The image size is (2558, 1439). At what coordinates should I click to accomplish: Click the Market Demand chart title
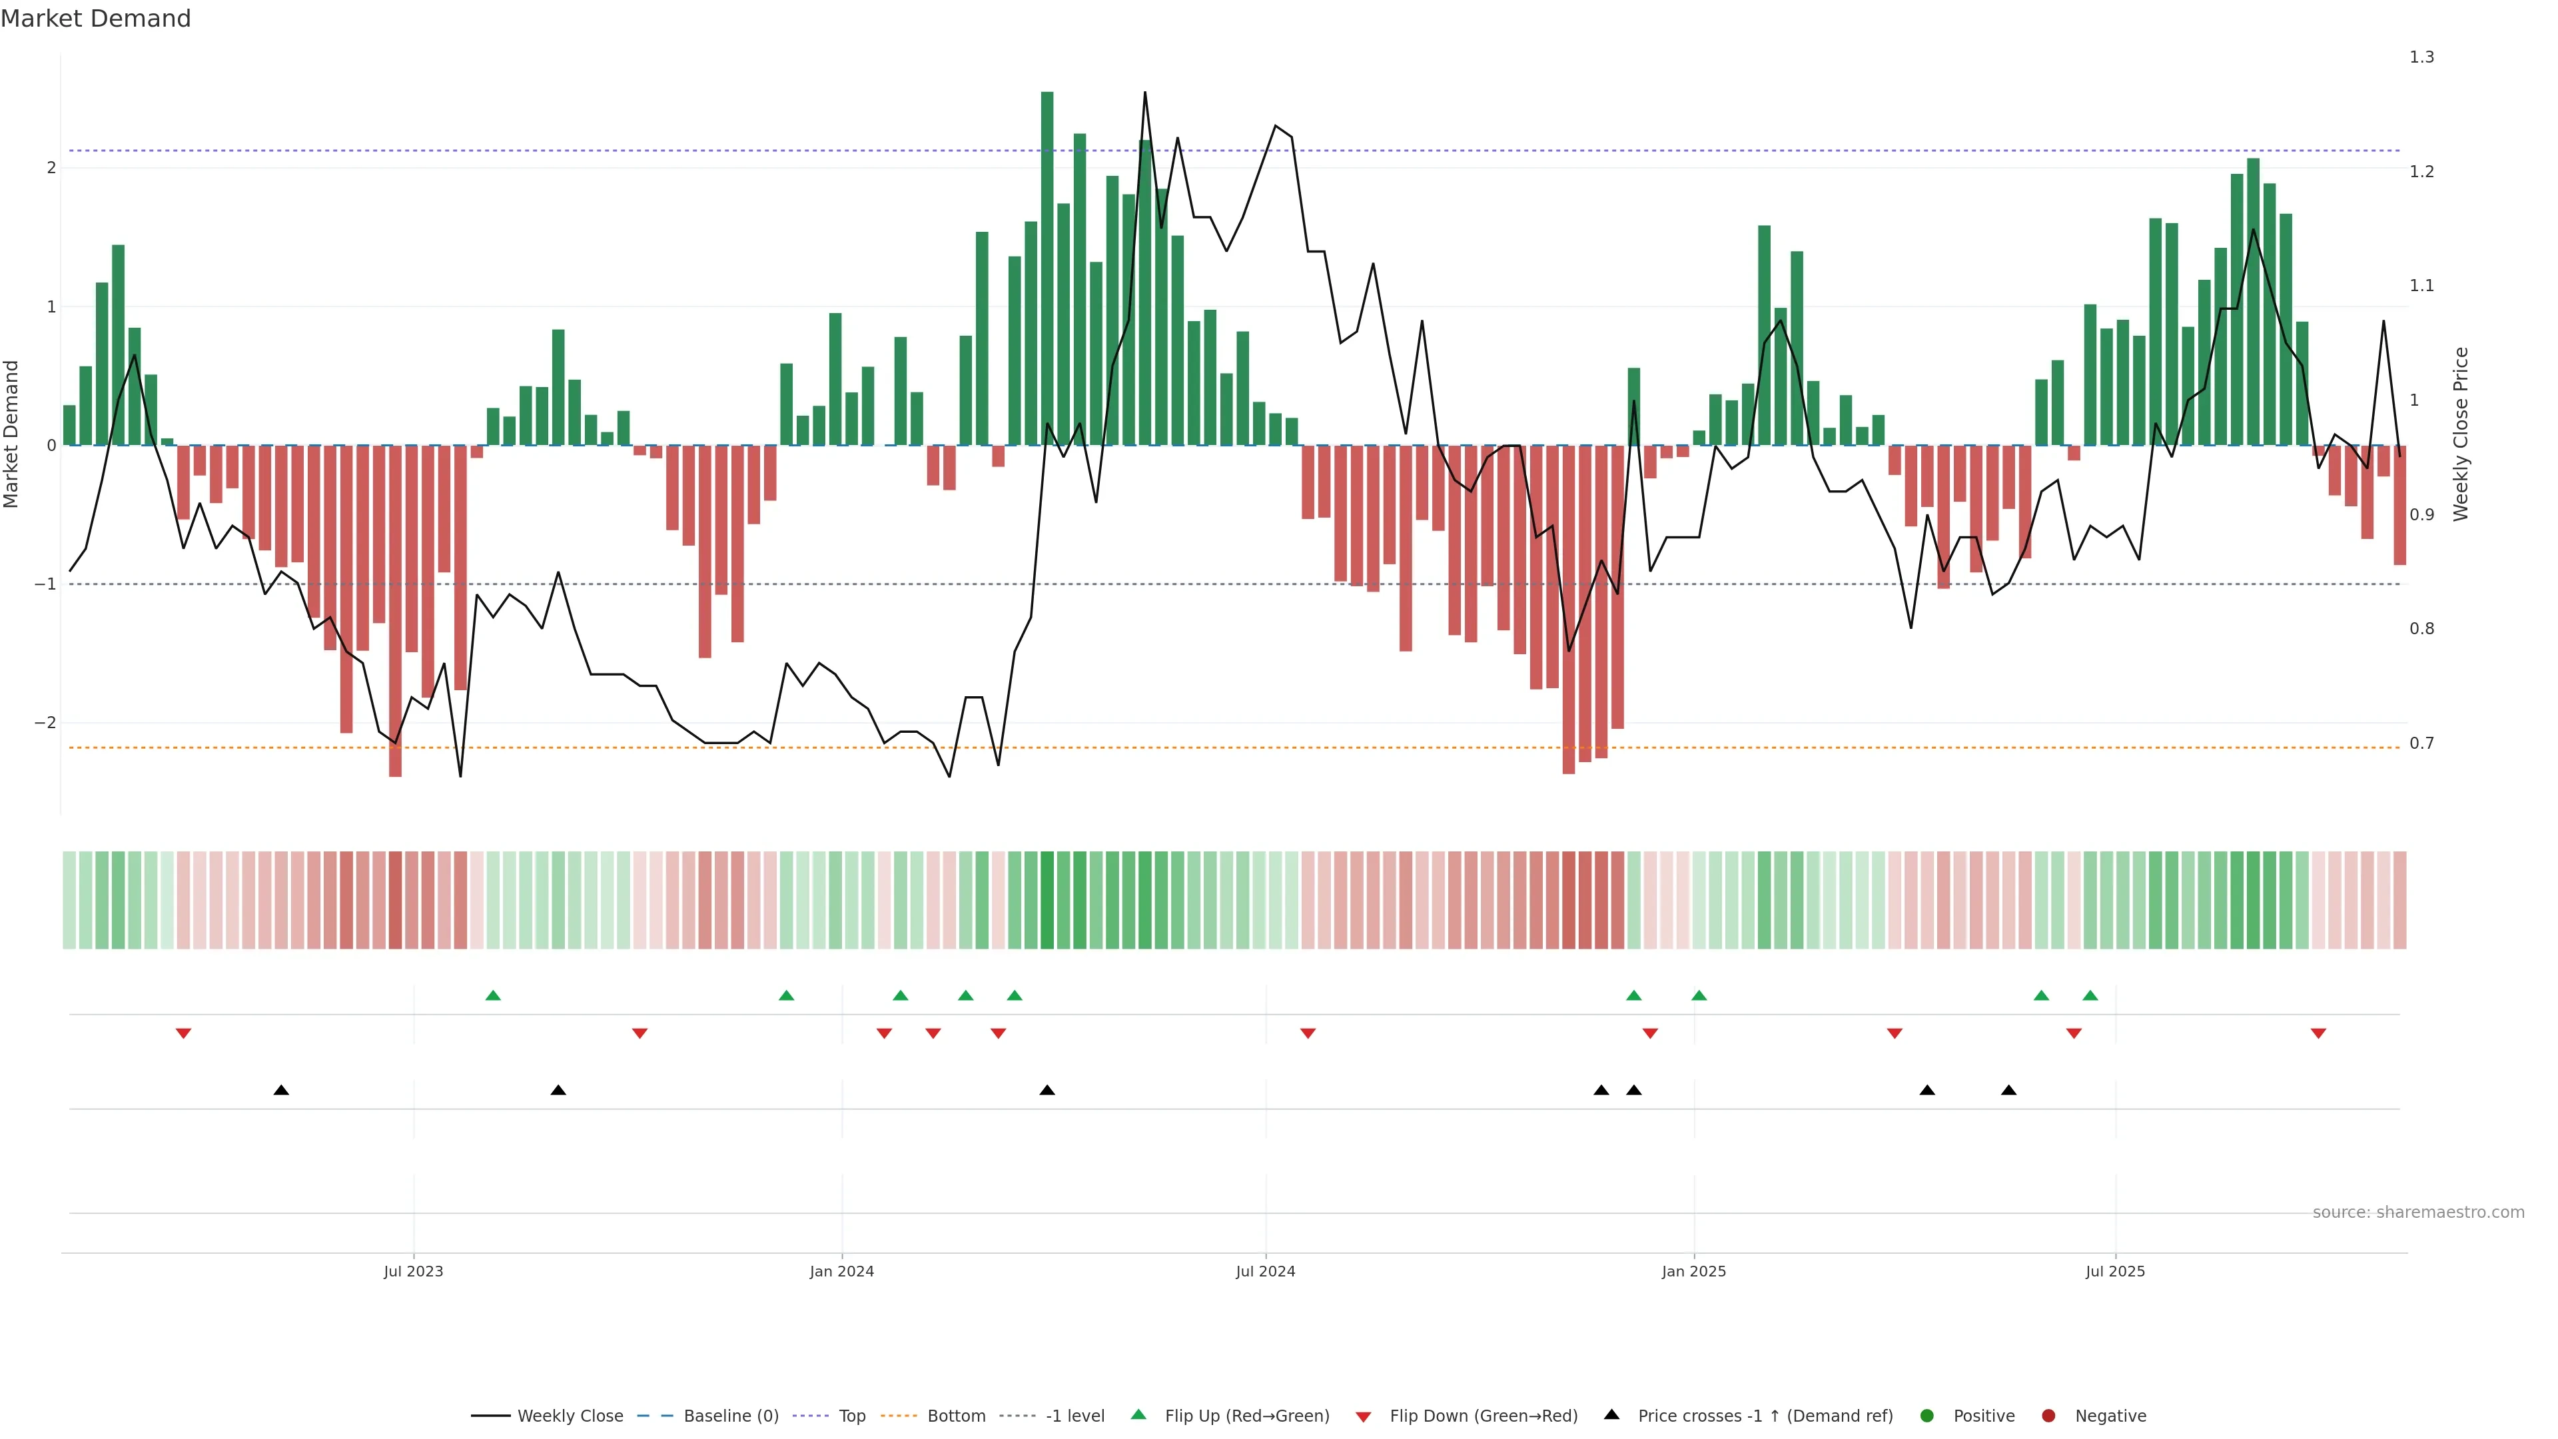click(x=95, y=19)
